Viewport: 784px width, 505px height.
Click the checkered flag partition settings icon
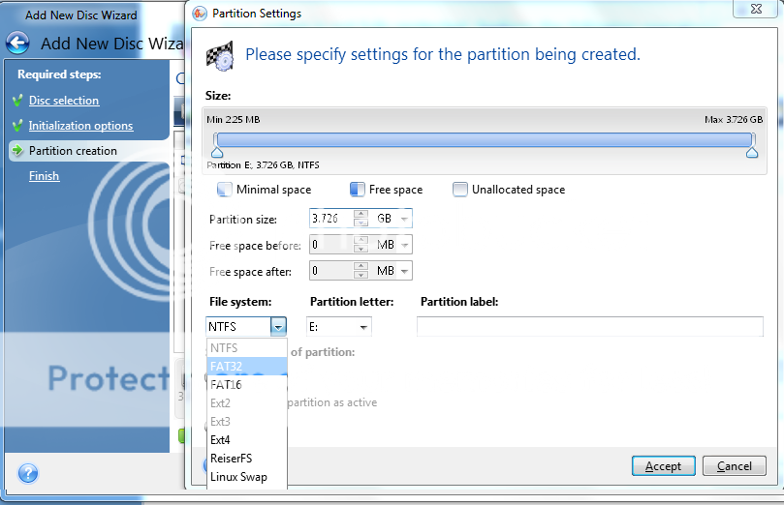click(220, 55)
